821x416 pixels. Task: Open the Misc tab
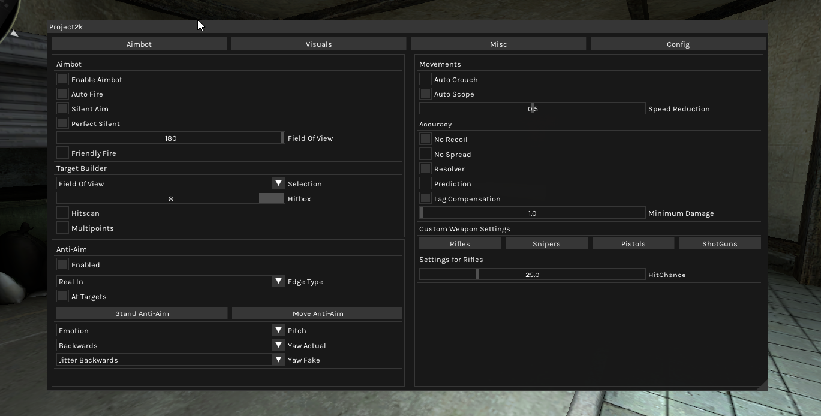(498, 44)
